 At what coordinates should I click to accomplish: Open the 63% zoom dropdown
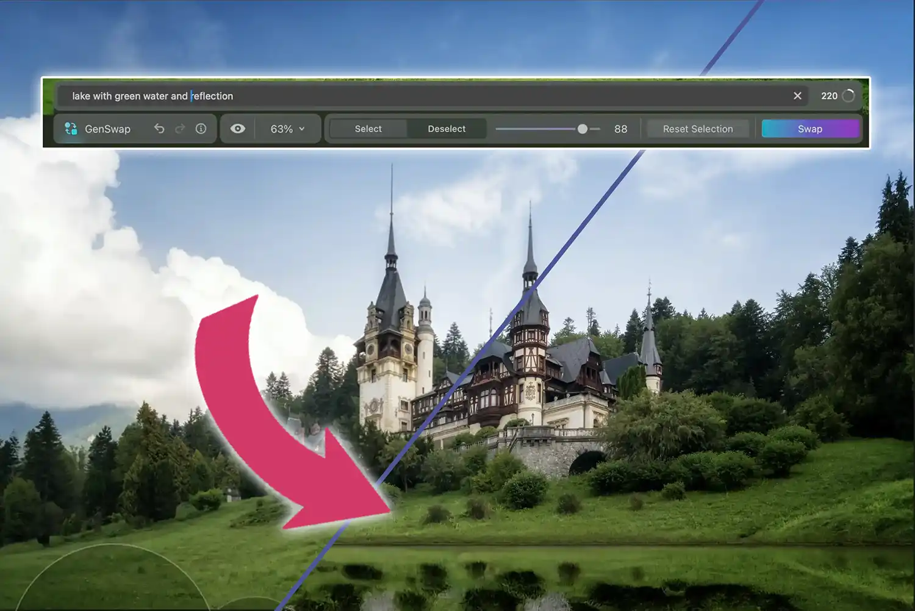point(287,129)
